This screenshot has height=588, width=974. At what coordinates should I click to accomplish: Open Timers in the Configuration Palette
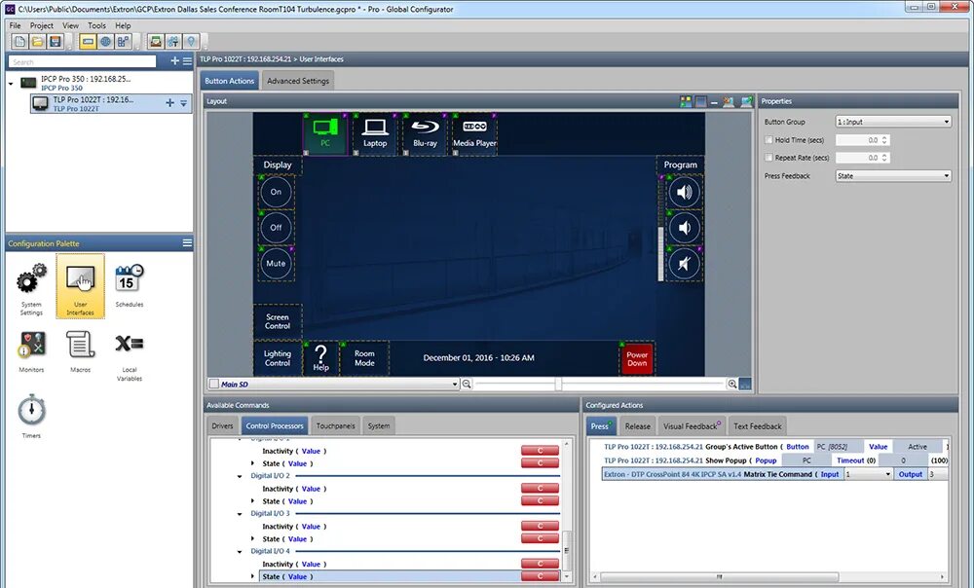[x=32, y=416]
